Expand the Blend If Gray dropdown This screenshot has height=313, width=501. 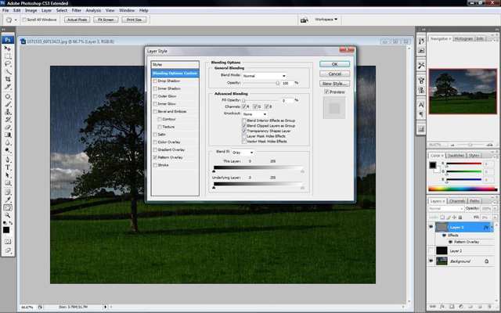click(241, 152)
